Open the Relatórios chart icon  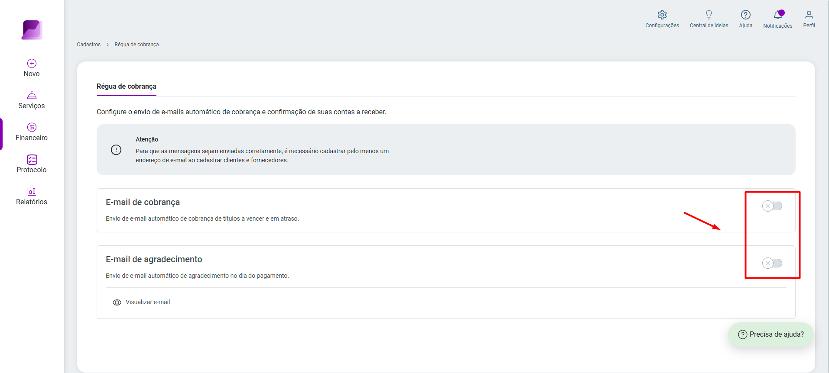point(32,191)
